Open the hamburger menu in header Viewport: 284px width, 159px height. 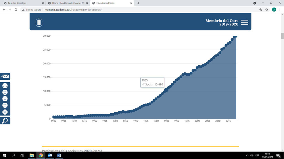click(244, 23)
